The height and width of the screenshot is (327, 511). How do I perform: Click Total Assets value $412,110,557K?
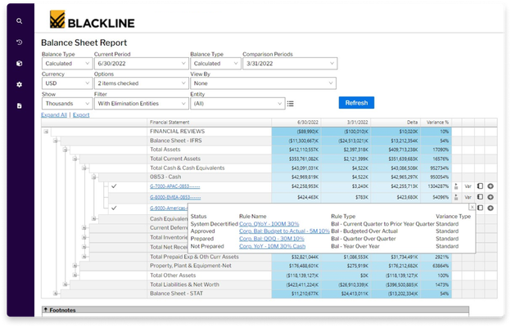pyautogui.click(x=304, y=150)
